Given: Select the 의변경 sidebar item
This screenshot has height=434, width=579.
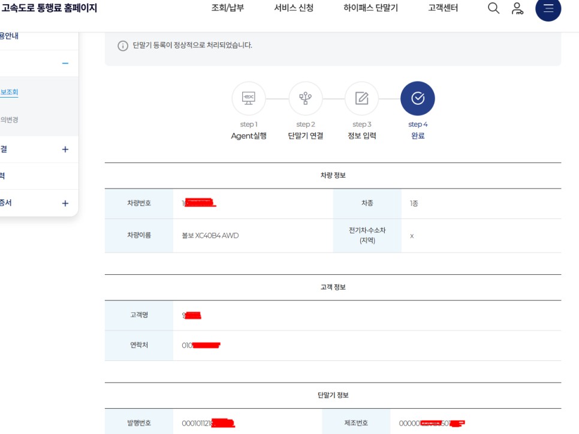Looking at the screenshot, I should point(8,119).
